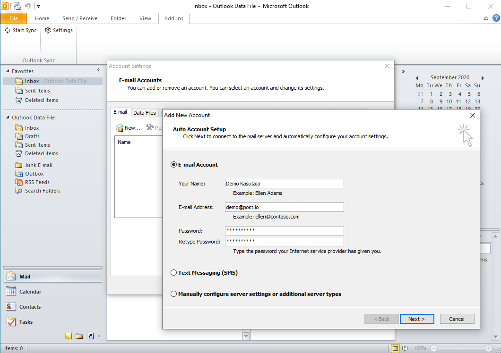Click the Outbox folder icon

coord(19,174)
